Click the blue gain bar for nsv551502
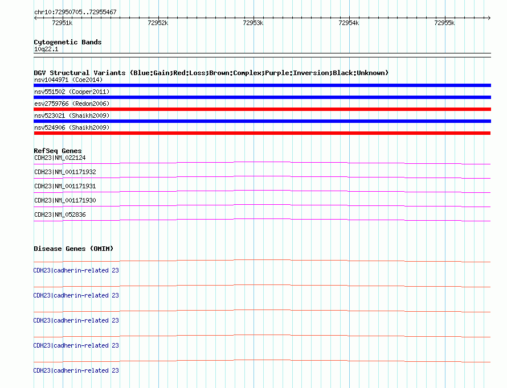This screenshot has width=507, height=388. click(262, 97)
